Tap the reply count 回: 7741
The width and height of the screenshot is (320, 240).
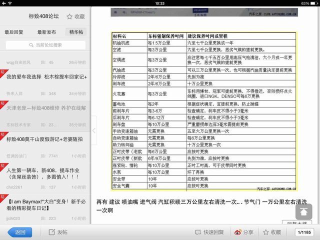click(49, 156)
